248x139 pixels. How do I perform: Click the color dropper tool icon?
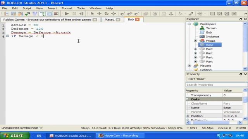(191, 14)
